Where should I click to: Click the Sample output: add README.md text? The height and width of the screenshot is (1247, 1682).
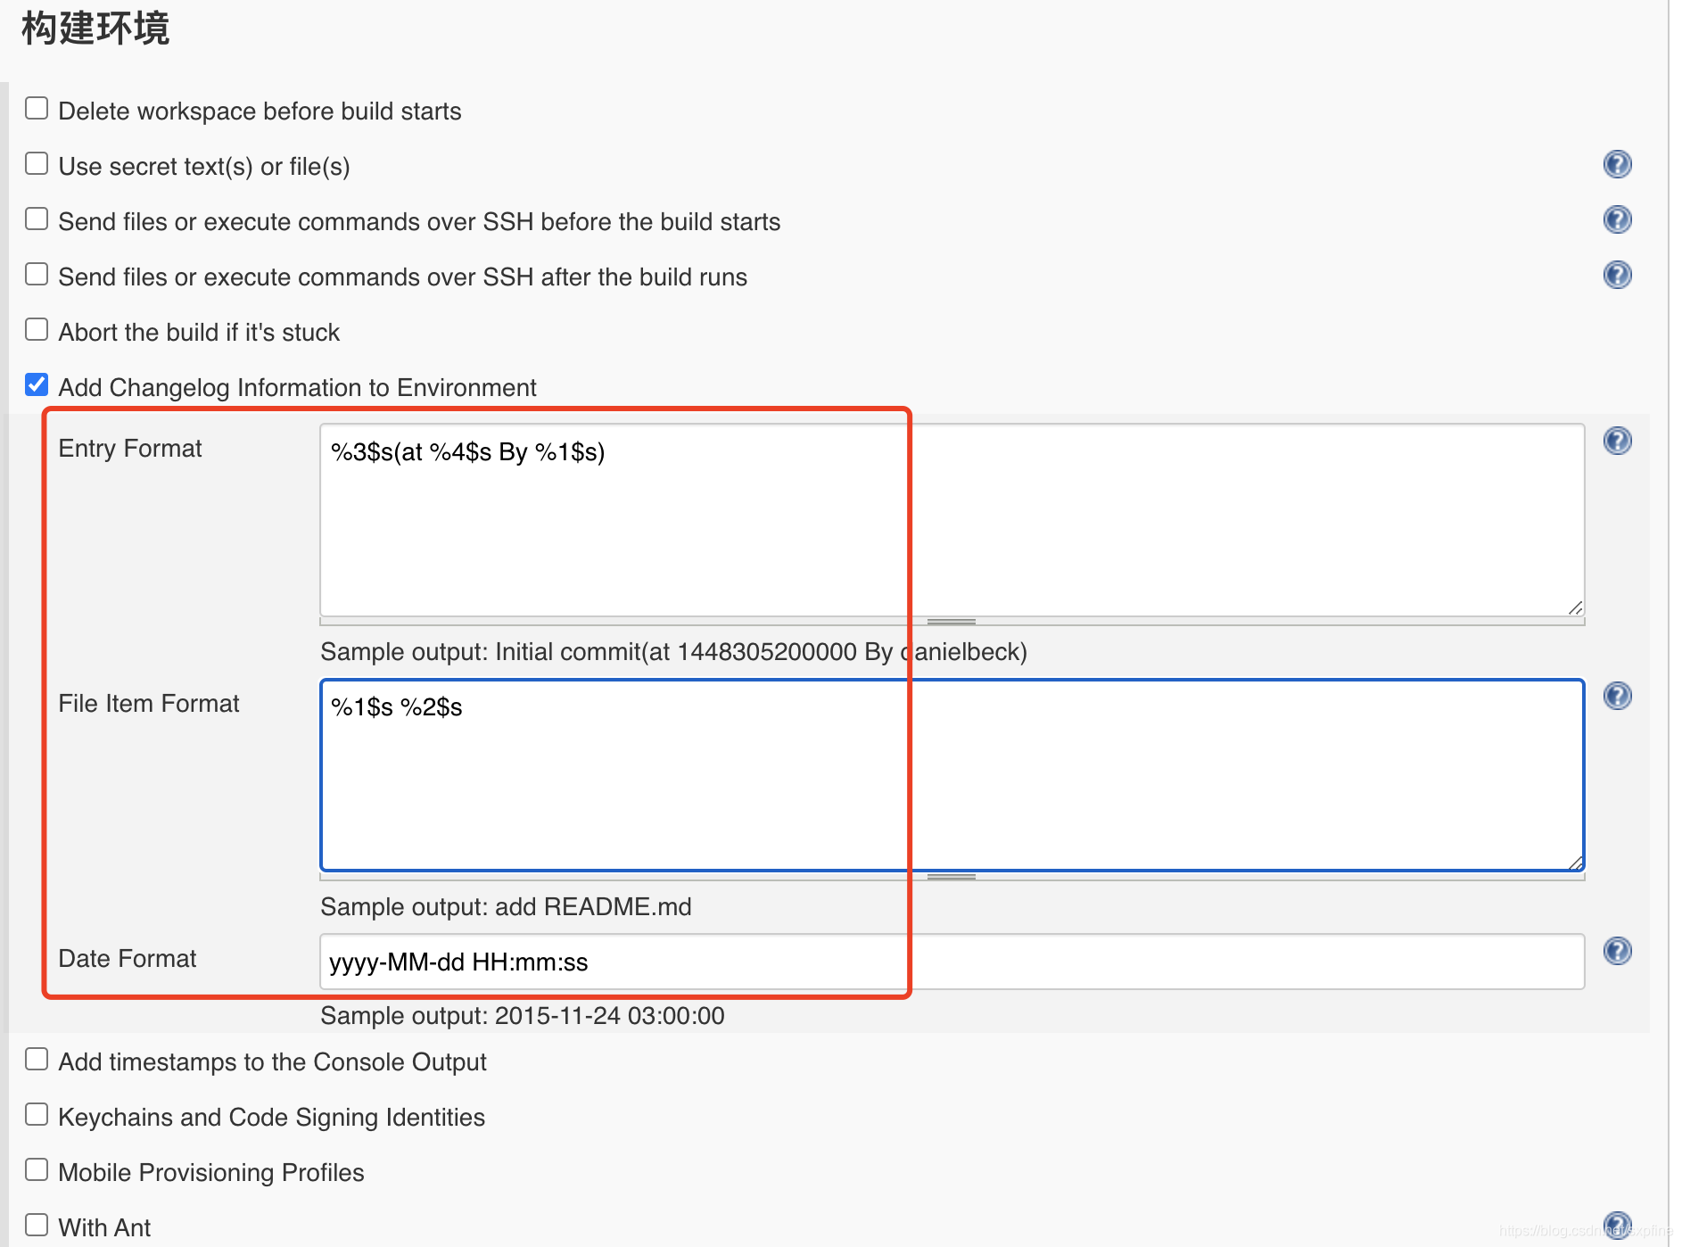click(506, 907)
